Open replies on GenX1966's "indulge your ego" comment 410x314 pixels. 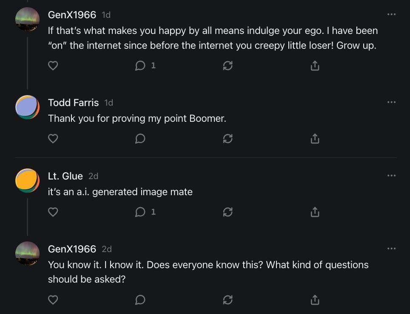pyautogui.click(x=145, y=66)
